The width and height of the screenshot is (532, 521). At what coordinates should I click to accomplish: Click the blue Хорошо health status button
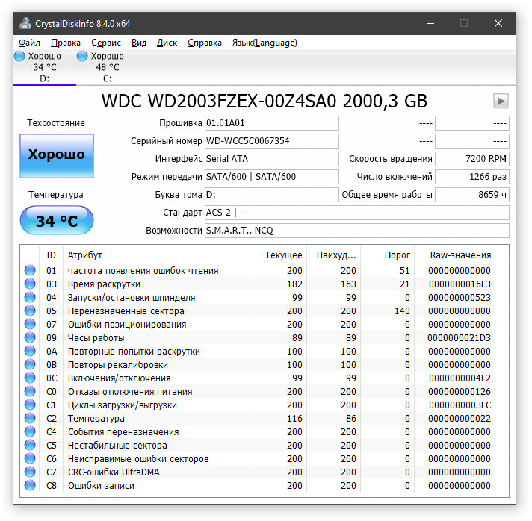tap(57, 155)
